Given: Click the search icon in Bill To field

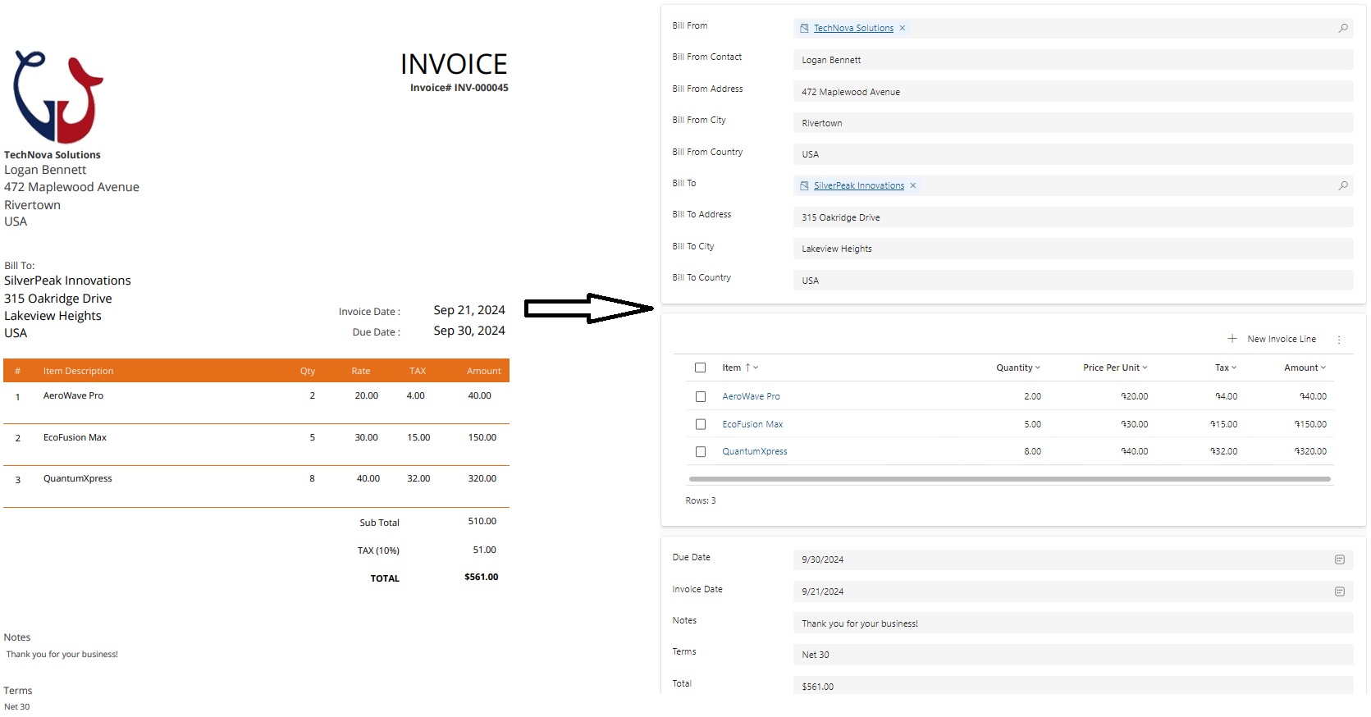Looking at the screenshot, I should (x=1343, y=185).
